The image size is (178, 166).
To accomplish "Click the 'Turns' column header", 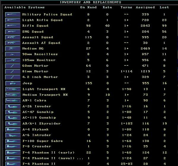I will [126, 7].
